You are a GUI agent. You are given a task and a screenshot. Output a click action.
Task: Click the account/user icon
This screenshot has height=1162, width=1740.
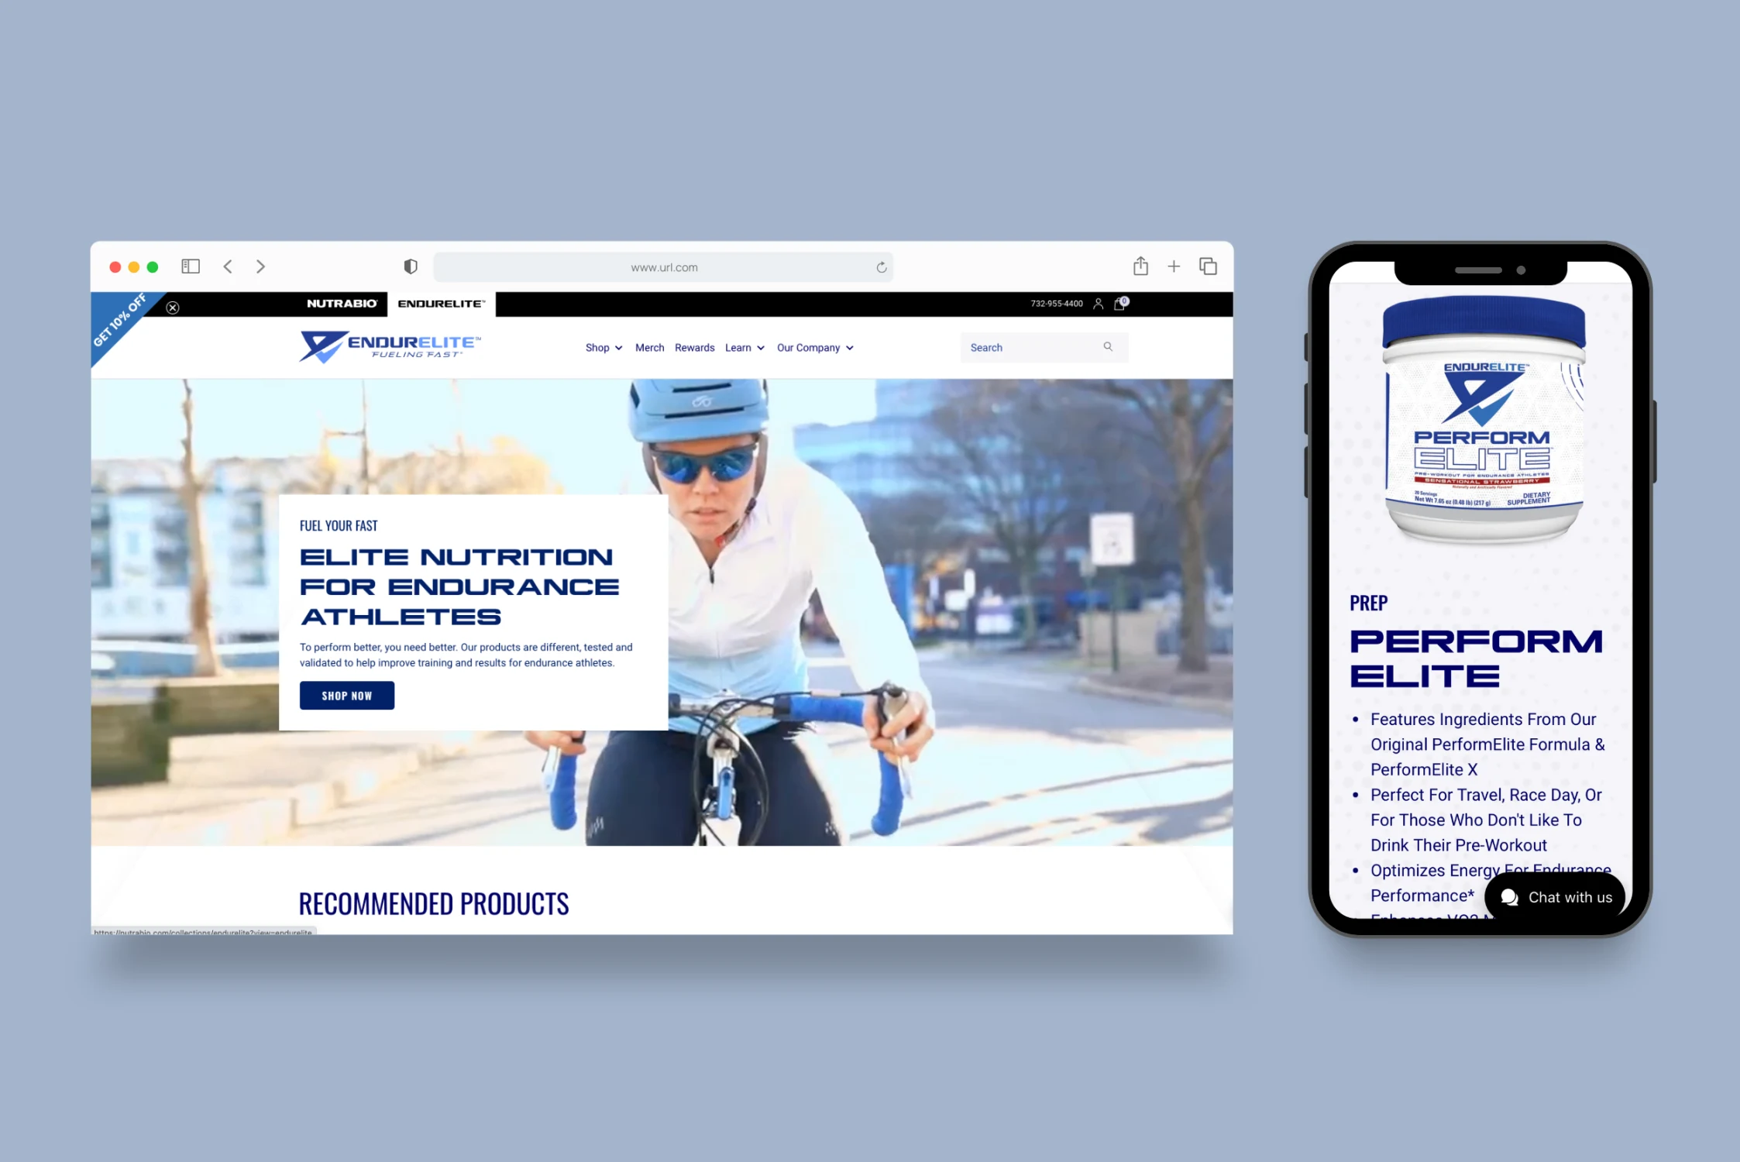click(1099, 304)
